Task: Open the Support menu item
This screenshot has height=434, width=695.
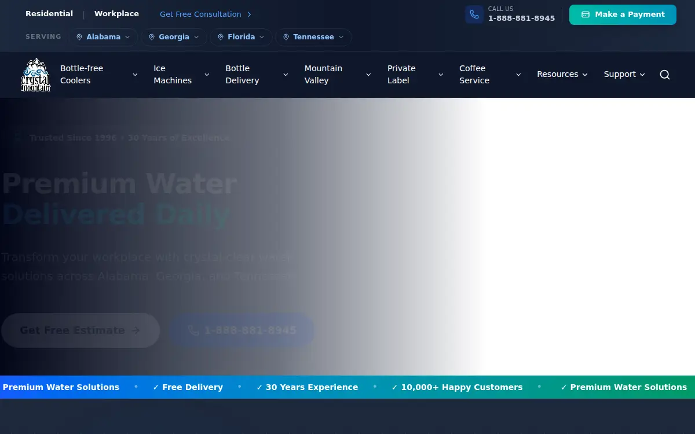Action: [x=624, y=75]
